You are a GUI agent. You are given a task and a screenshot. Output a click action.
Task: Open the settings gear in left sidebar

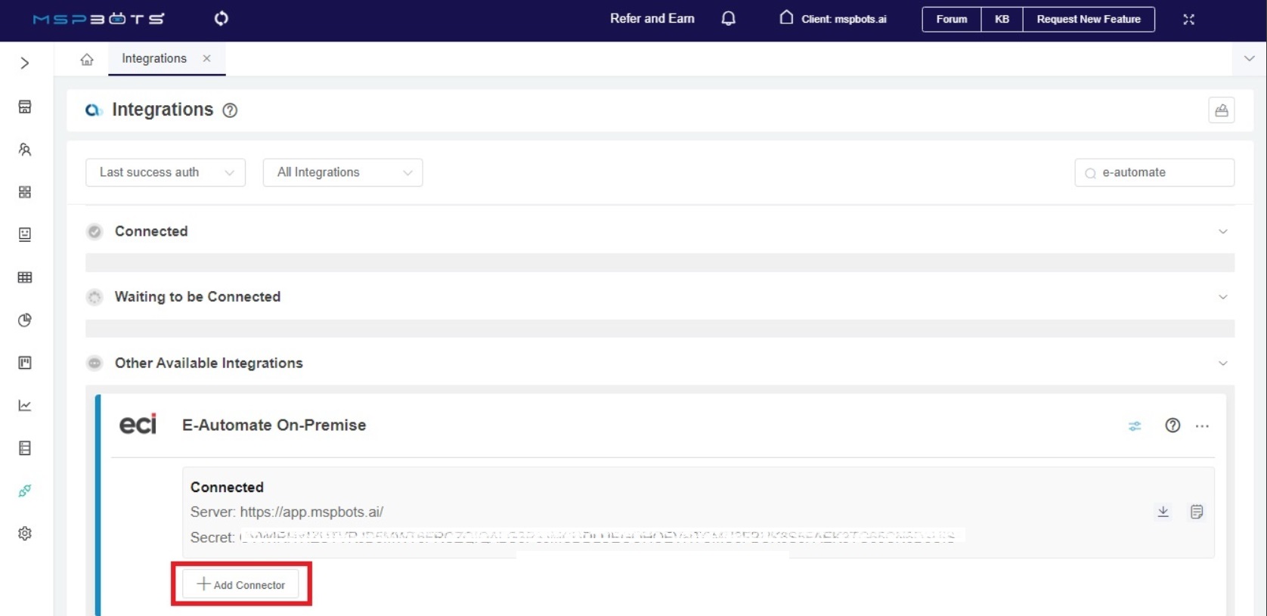point(25,534)
